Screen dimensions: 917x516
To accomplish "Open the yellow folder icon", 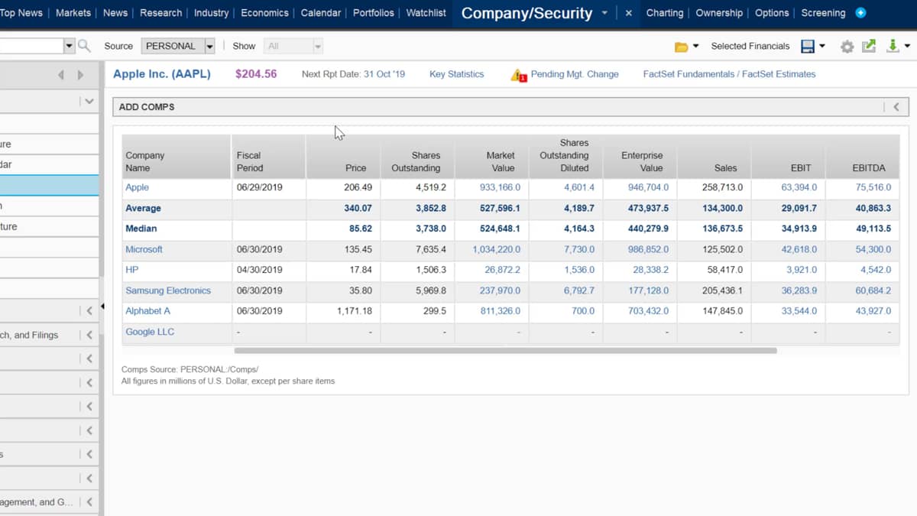I will coord(681,47).
